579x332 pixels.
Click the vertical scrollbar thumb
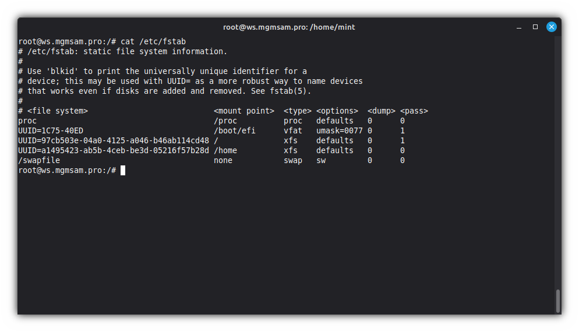[x=557, y=301]
